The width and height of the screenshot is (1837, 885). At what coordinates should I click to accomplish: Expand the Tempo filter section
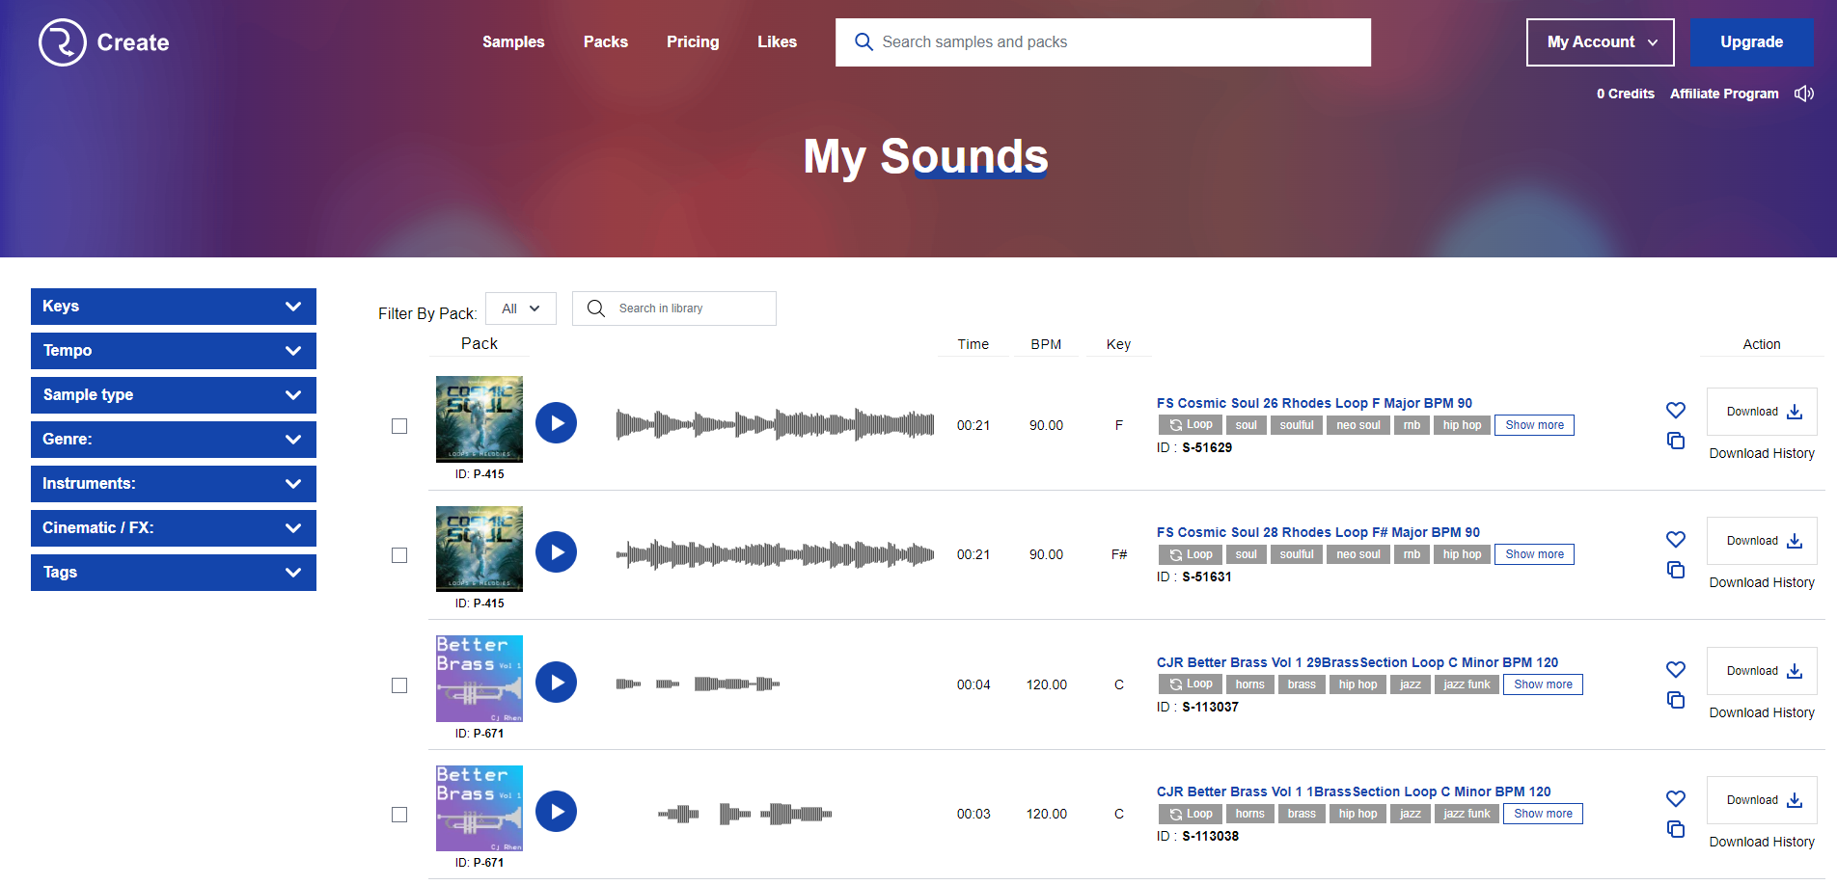173,350
